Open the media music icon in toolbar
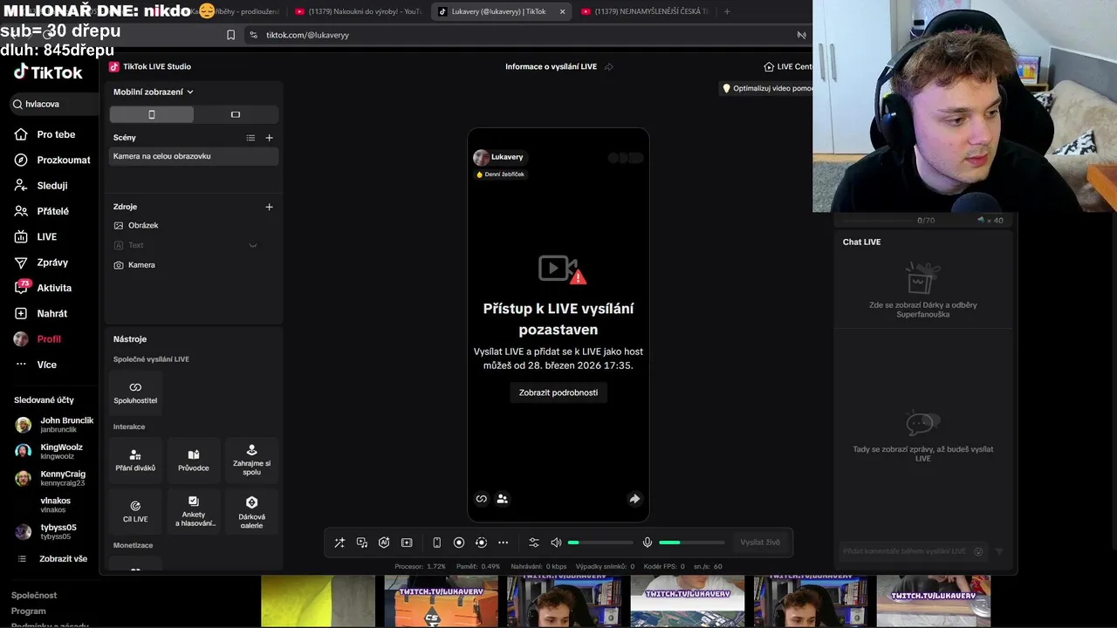The image size is (1117, 628). click(362, 543)
